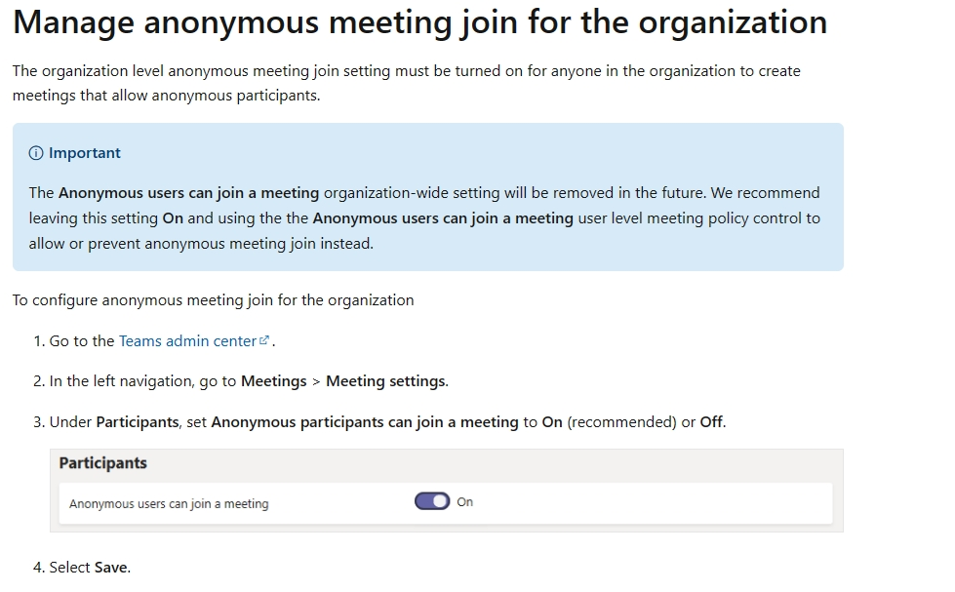Click the On label beside the toggle switch

click(464, 502)
